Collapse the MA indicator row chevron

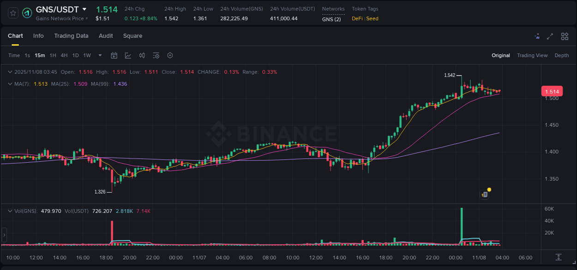click(x=10, y=84)
